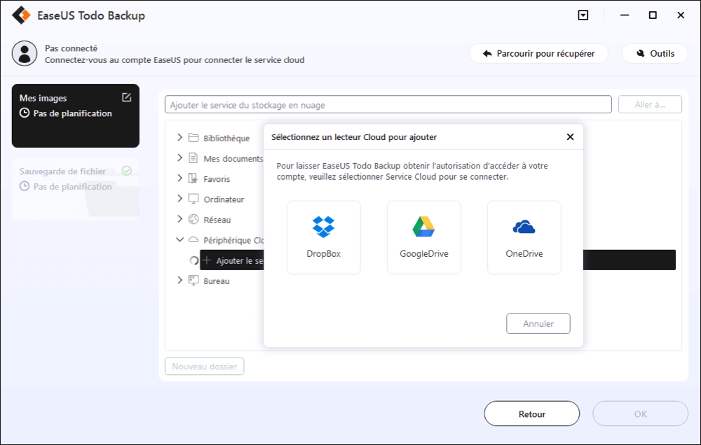Click the DropBox logo icon
The height and width of the screenshot is (445, 701).
tap(323, 227)
